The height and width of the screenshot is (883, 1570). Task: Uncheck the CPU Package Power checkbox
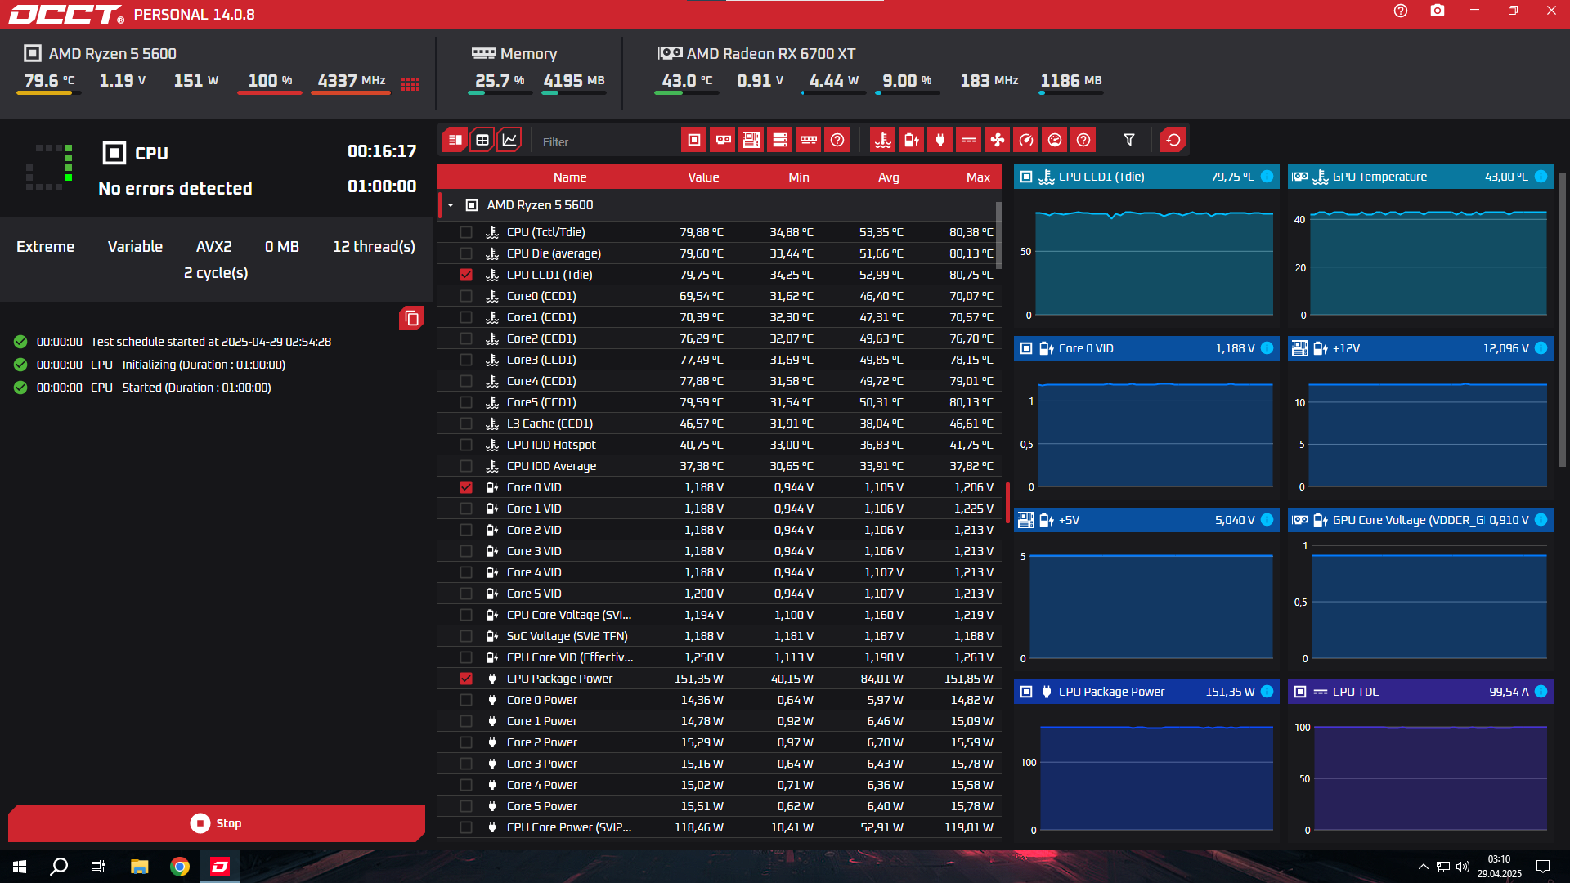[x=466, y=679]
